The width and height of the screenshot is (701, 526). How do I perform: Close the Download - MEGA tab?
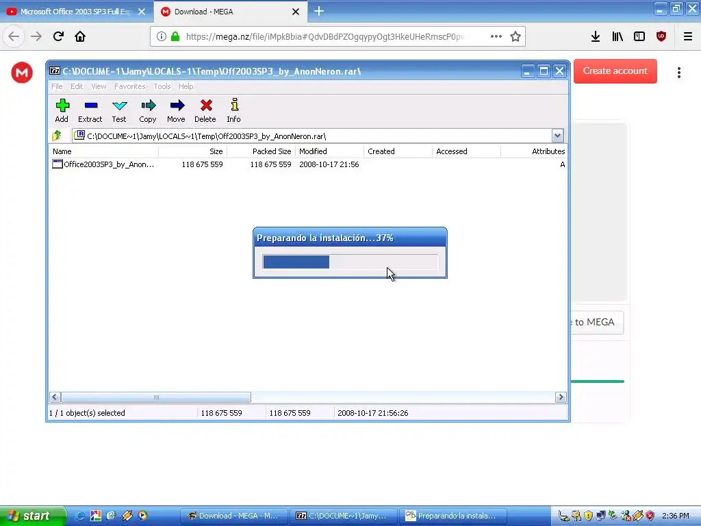[x=296, y=12]
